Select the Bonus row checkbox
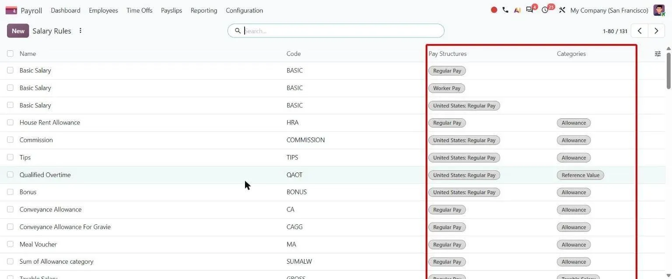The height and width of the screenshot is (279, 672). click(x=10, y=192)
